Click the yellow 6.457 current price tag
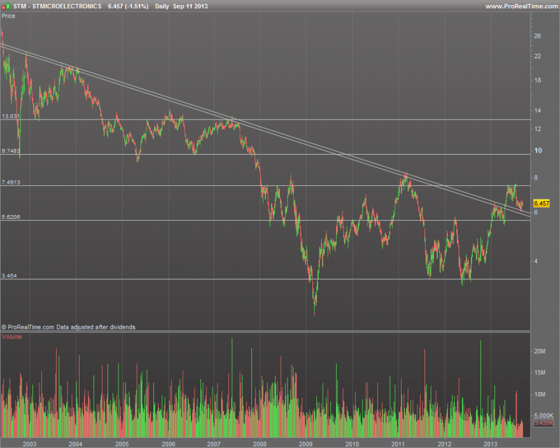 [x=542, y=203]
